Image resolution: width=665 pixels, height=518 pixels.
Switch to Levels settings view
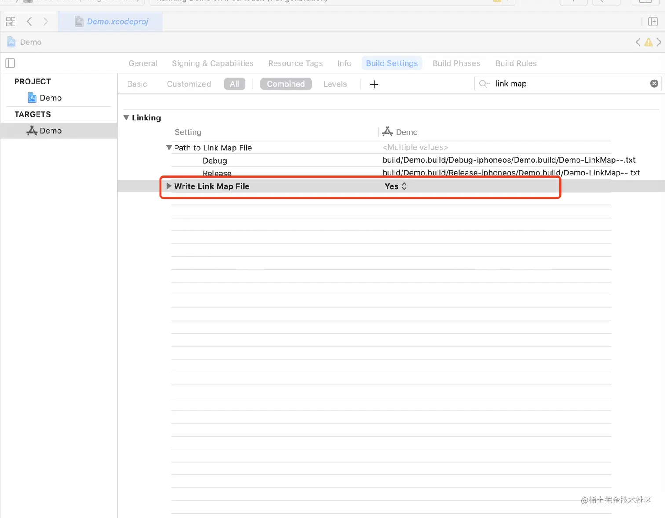click(335, 84)
